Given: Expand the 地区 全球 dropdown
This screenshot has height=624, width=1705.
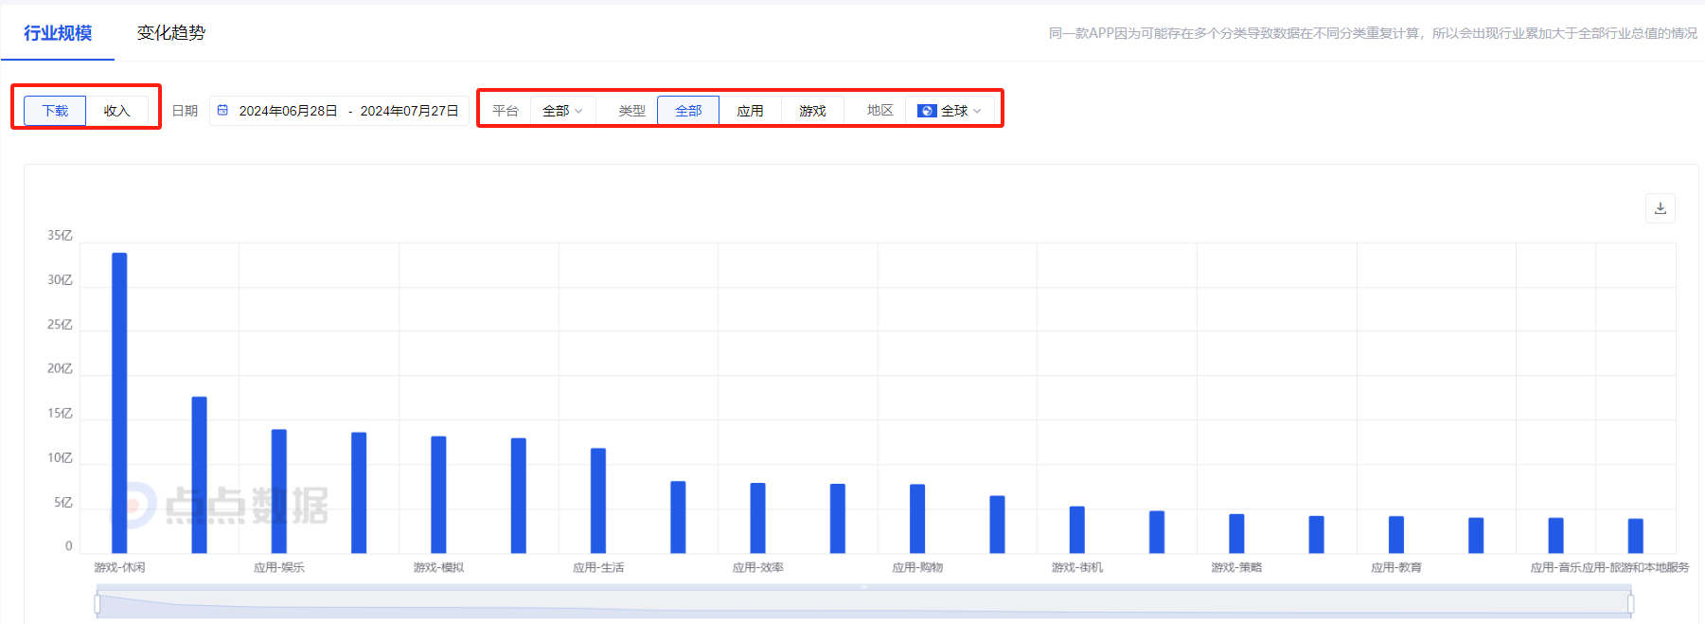Looking at the screenshot, I should click(x=950, y=111).
